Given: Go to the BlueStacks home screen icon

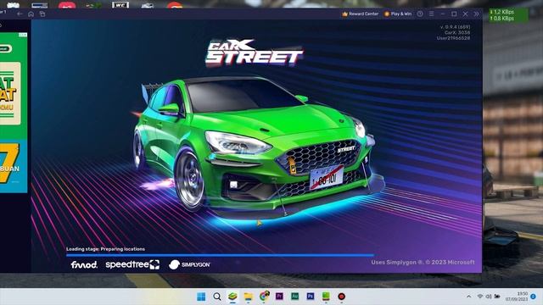Looking at the screenshot, I should click(x=31, y=14).
